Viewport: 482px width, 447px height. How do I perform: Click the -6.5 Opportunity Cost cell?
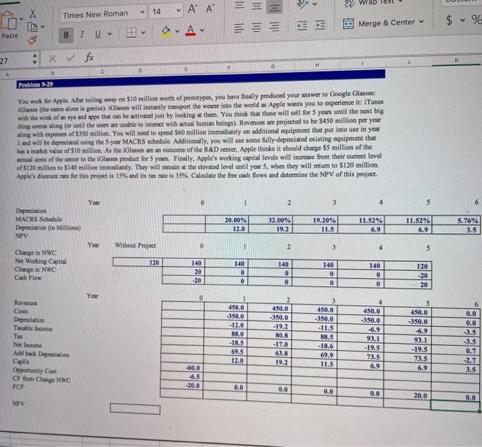(182, 376)
